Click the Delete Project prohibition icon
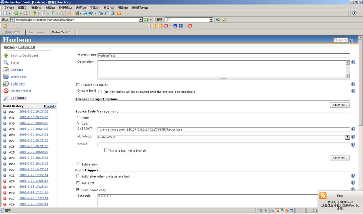 coord(6,91)
